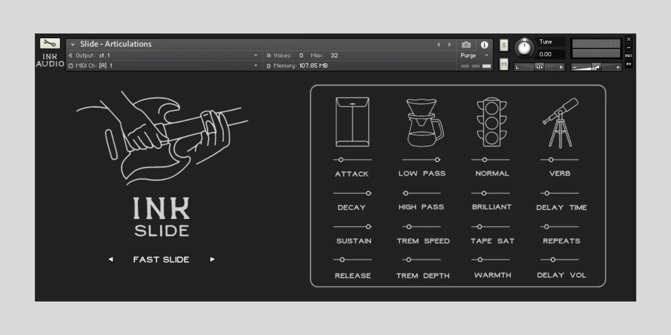Click the info icon in the header
The image size is (671, 335).
click(x=485, y=45)
